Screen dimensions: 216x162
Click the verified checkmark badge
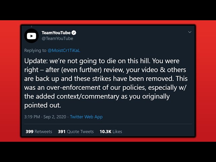[74, 33]
